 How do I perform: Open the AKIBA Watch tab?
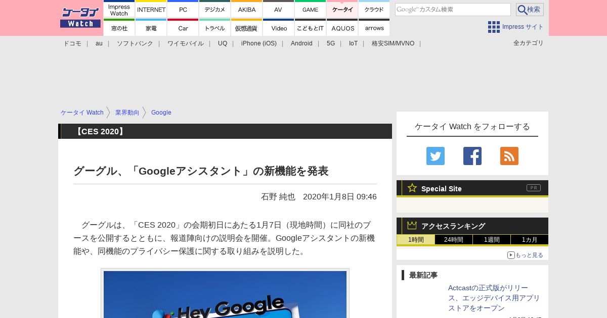(247, 9)
